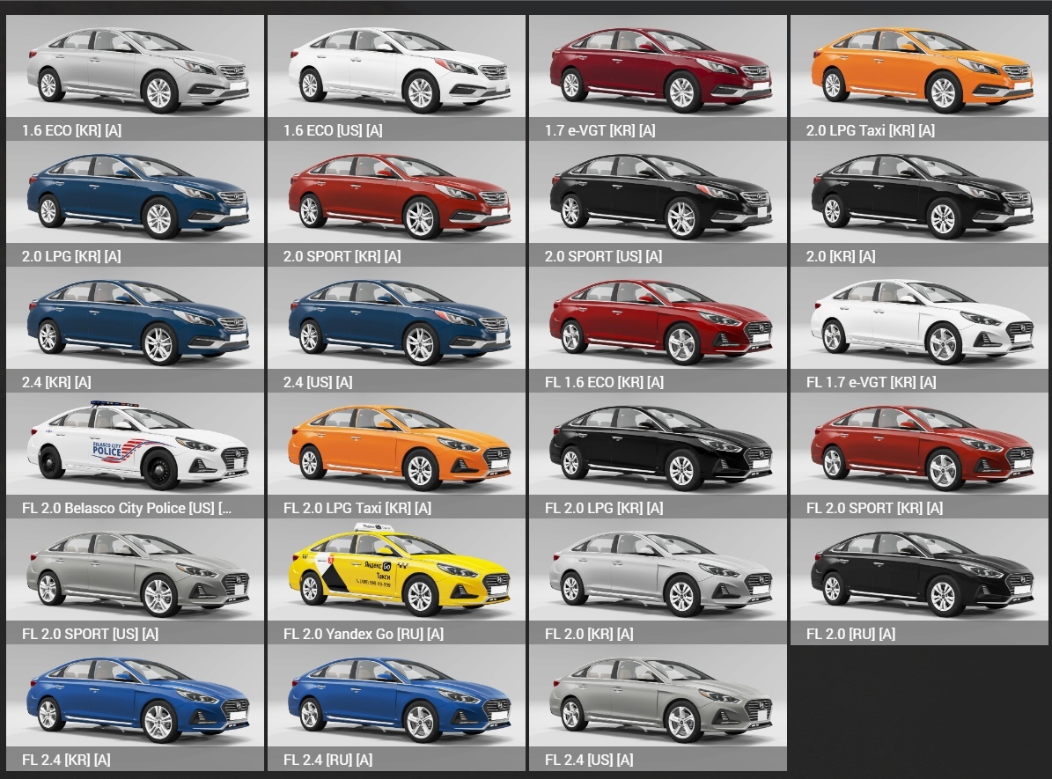Select the red FL 1.6 ECO [KR] car
The width and height of the screenshot is (1052, 779).
[658, 320]
